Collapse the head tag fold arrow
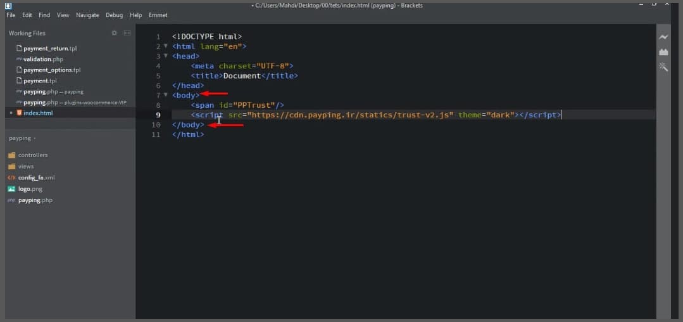Image resolution: width=683 pixels, height=322 pixels. pos(165,56)
